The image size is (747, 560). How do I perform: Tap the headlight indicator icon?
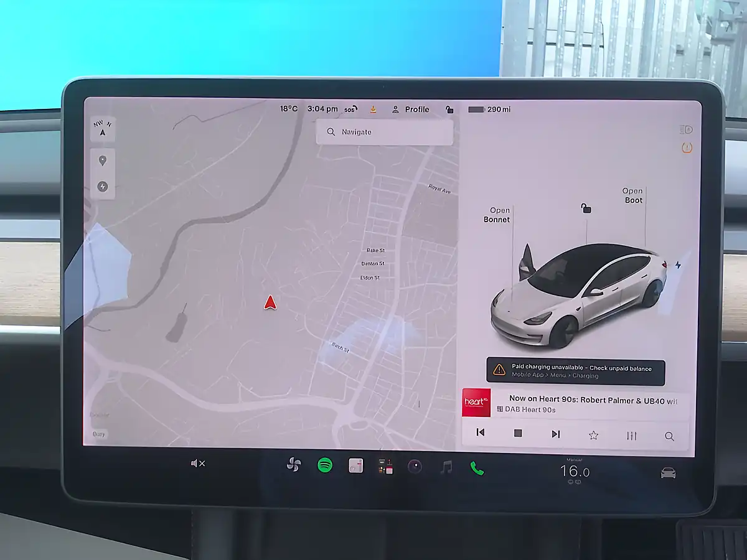(x=687, y=129)
